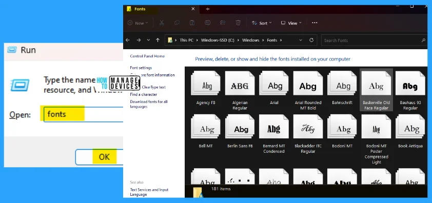Screen dimensions: 432x203
Task: Go back with the left arrow
Action: [x=128, y=40]
